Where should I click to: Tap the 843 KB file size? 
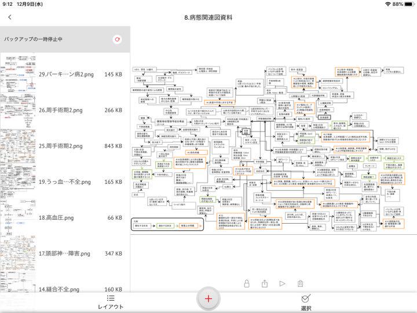coord(114,146)
